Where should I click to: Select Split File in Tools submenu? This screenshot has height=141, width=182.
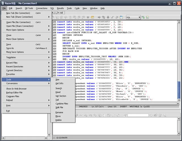63,107
